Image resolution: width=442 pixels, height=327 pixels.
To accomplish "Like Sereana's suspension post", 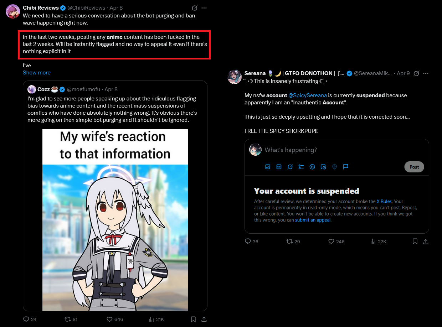I will (x=336, y=242).
